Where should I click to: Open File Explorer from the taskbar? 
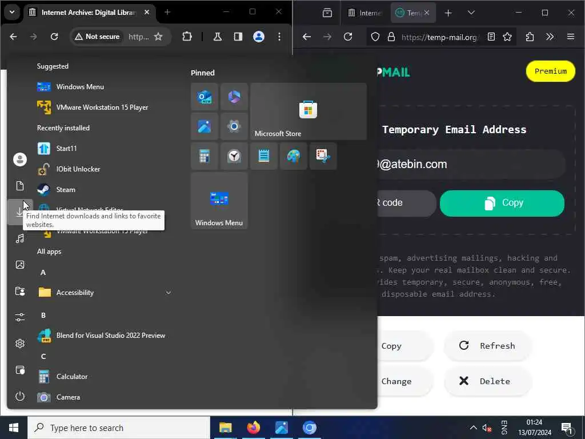[x=225, y=428]
